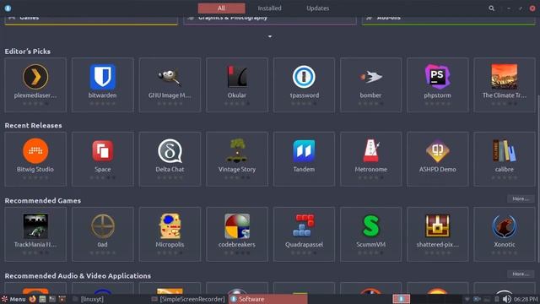The image size is (540, 304).
Task: Open the Micropolis game tile
Action: click(x=170, y=234)
